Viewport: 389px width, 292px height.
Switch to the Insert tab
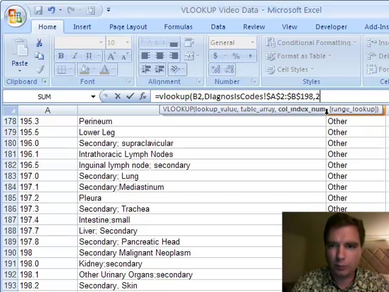[82, 27]
